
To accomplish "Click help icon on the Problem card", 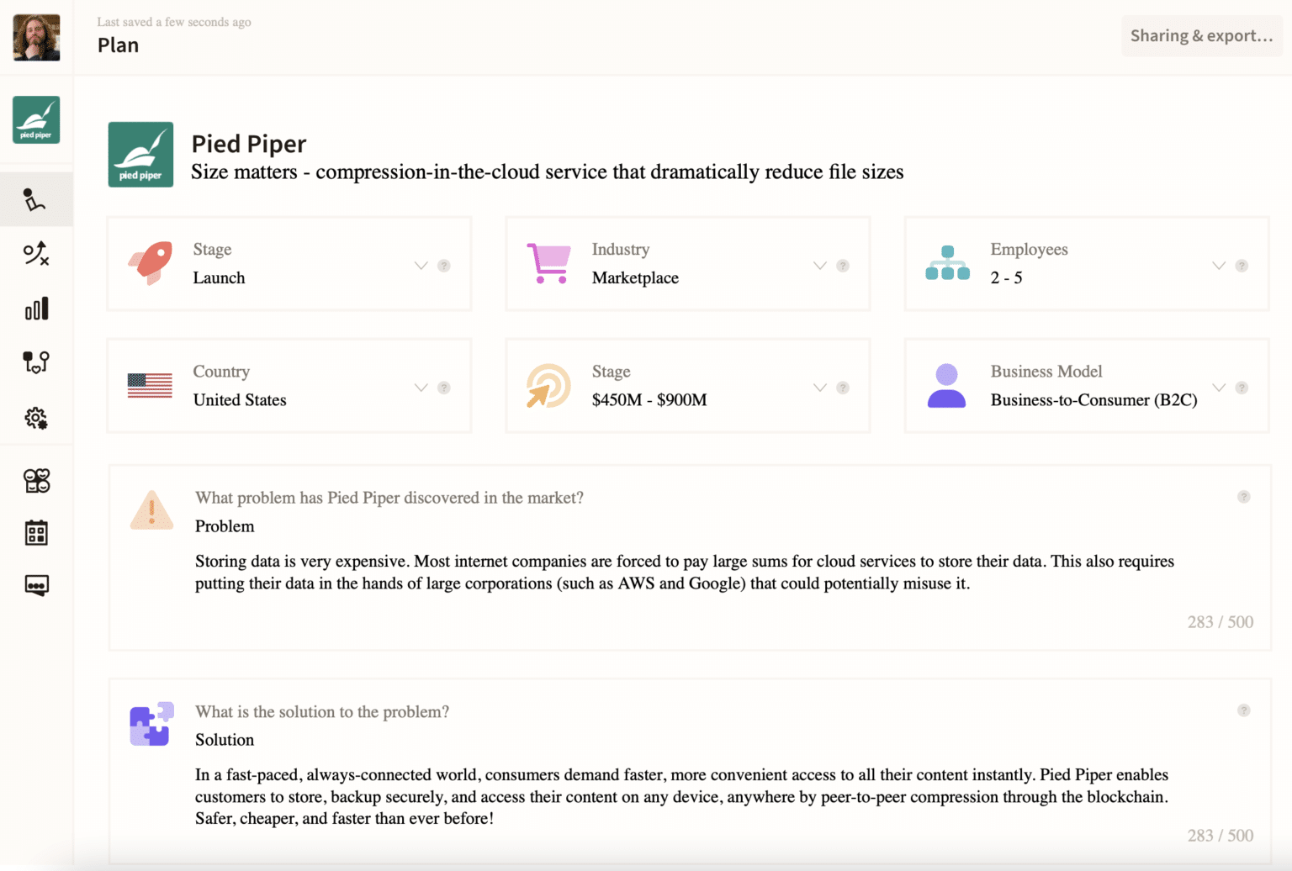I will pyautogui.click(x=1243, y=497).
